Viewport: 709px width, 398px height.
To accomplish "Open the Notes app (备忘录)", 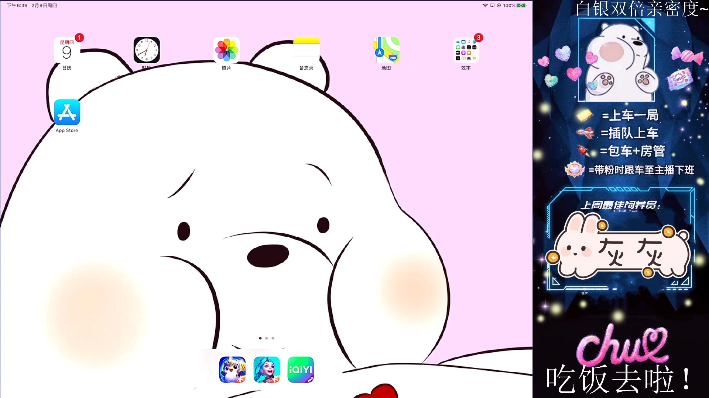I will tap(306, 50).
